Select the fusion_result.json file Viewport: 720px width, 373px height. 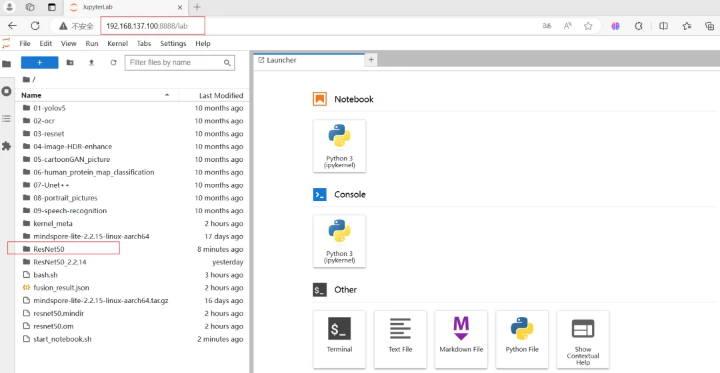[61, 288]
